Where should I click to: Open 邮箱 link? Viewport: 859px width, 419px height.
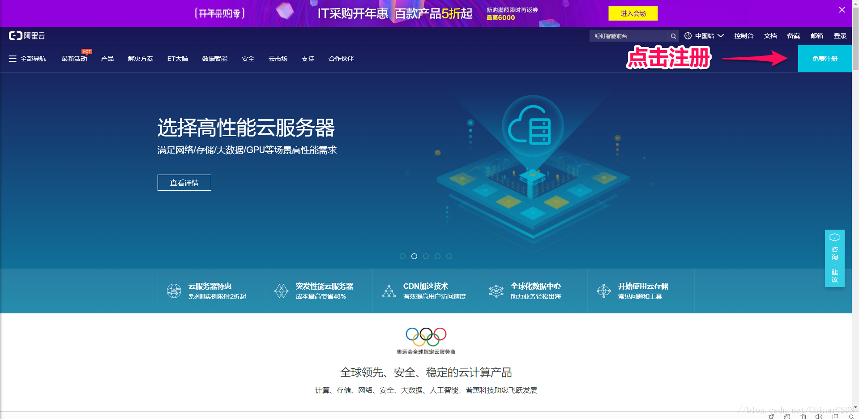(x=817, y=36)
